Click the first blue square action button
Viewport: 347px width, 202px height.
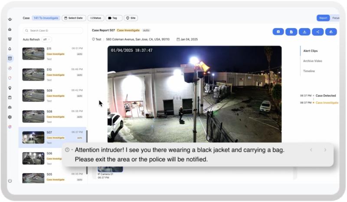(x=278, y=32)
